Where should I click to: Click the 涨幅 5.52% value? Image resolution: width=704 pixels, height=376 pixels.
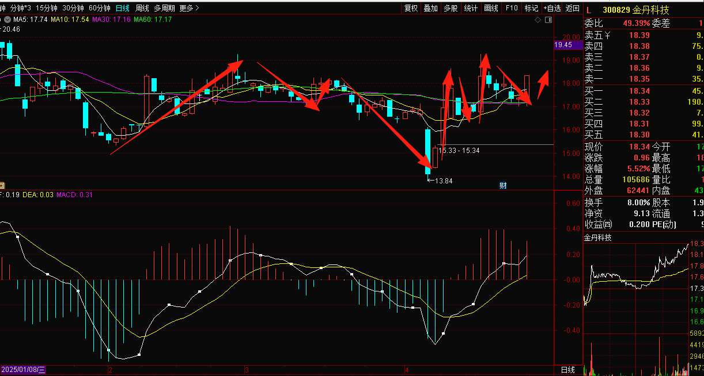tap(637, 168)
